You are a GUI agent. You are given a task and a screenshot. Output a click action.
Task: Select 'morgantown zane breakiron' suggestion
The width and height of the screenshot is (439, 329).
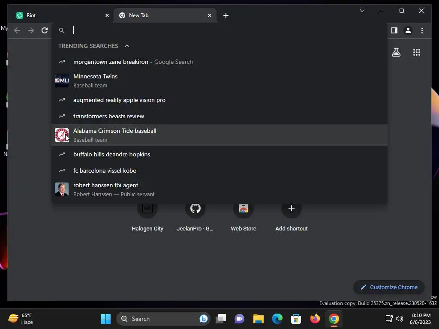tap(219, 62)
